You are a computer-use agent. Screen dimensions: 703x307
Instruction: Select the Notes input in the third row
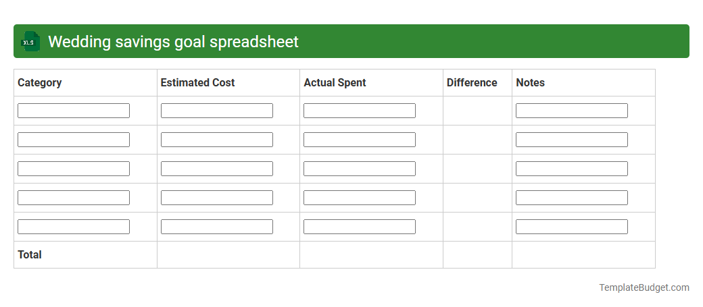[572, 169]
